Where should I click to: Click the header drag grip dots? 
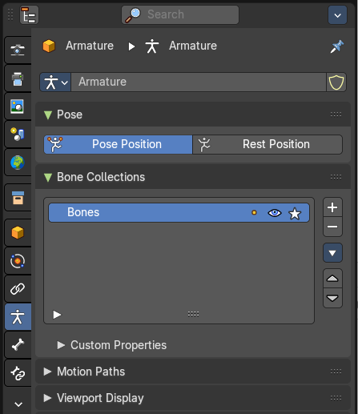pos(10,14)
